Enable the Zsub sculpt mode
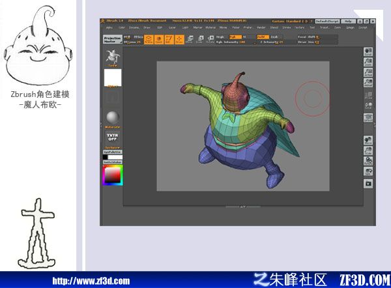Image resolution: width=391 pixels, height=288 pixels. 275,37
